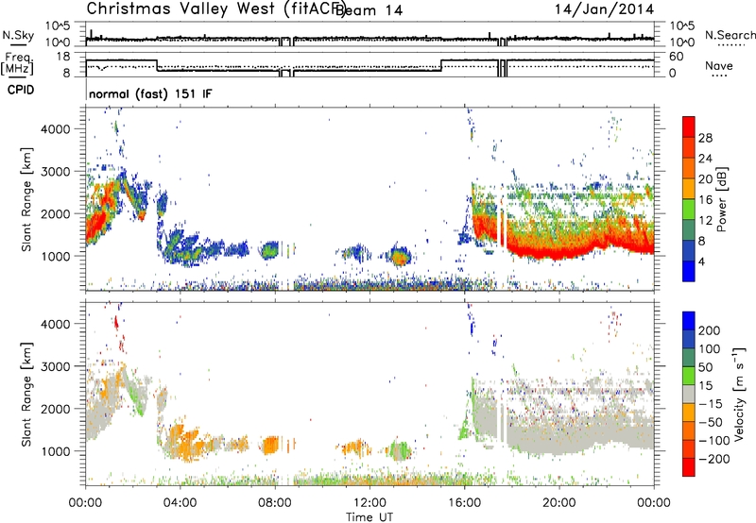This screenshot has height=523, width=756.
Task: Click the 'Slant Range [km]' label of power panel
Action: [x=26, y=199]
